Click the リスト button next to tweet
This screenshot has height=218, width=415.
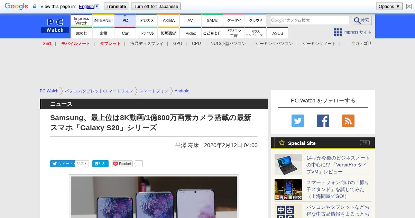click(x=82, y=164)
